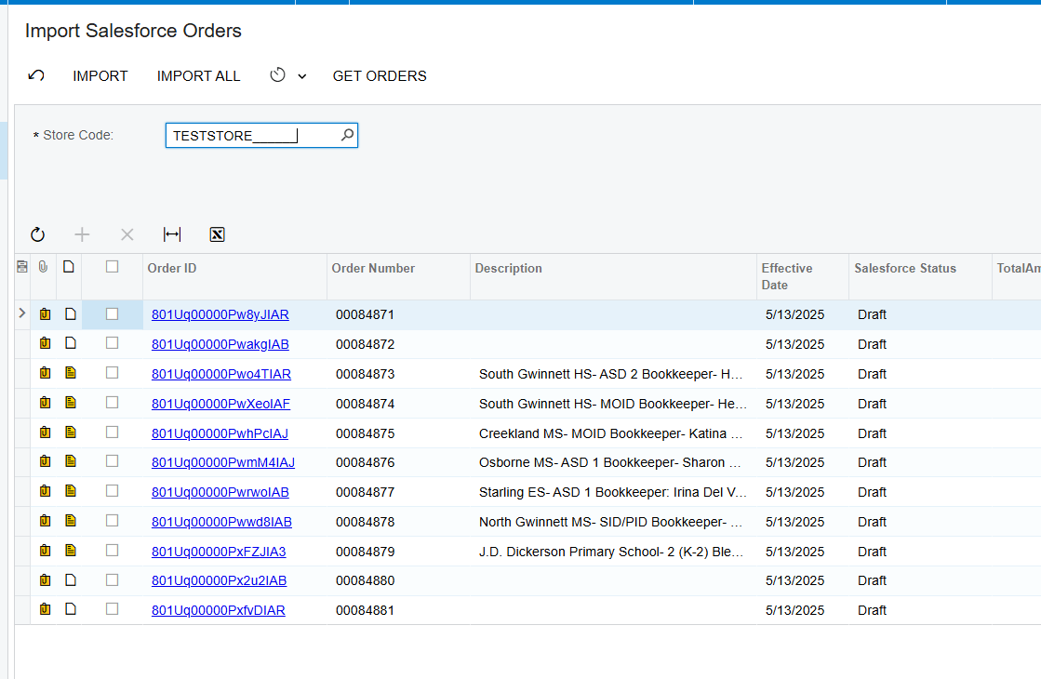Image resolution: width=1041 pixels, height=679 pixels.
Task: Export grid to Excel icon
Action: pyautogui.click(x=217, y=234)
